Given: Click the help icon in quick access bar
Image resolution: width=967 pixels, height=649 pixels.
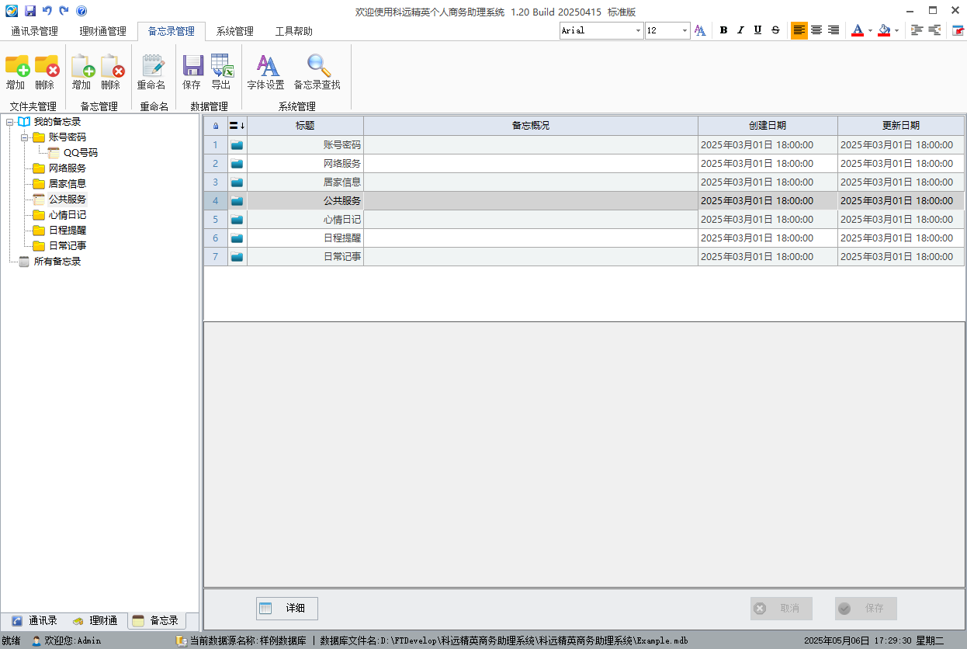Looking at the screenshot, I should (x=81, y=11).
